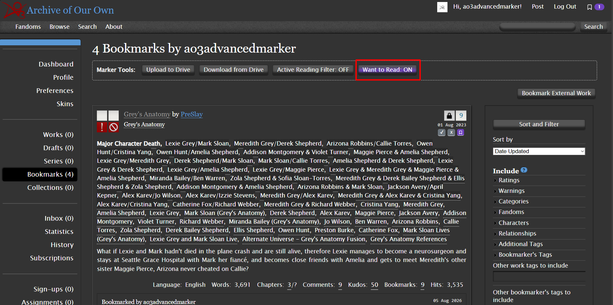The width and height of the screenshot is (613, 305).
Task: Open the History sidebar link
Action: [62, 245]
